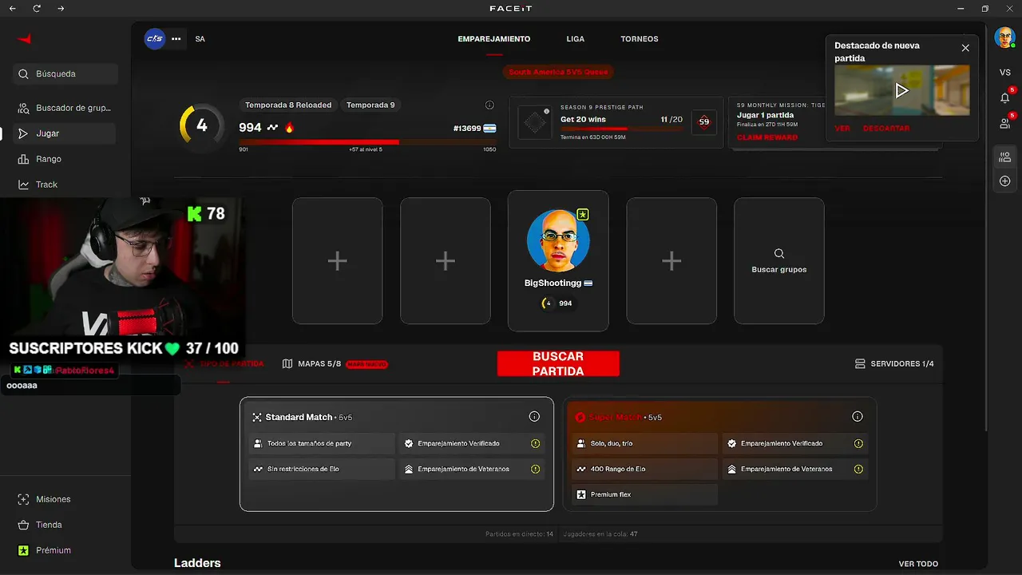Image resolution: width=1022 pixels, height=575 pixels.
Task: Click the VS icon in the right sidebar
Action: [x=1005, y=73]
